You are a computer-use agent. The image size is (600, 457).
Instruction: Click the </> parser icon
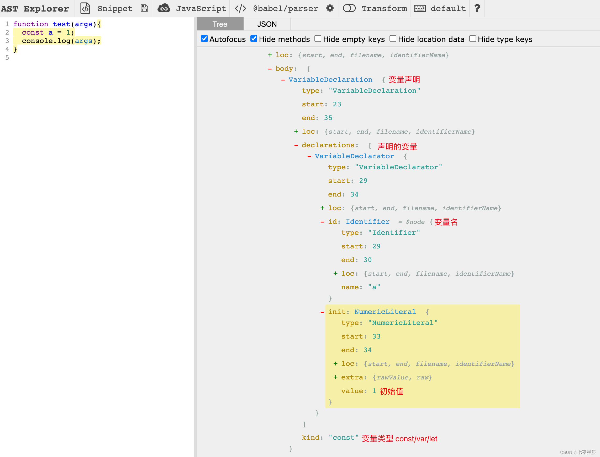240,8
